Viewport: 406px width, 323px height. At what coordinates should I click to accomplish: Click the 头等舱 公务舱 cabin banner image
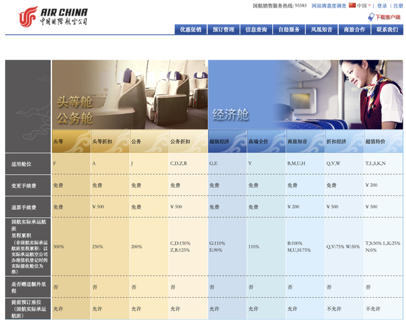coord(130,94)
